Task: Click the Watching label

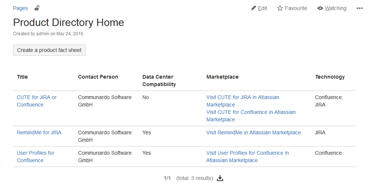Action: click(335, 8)
